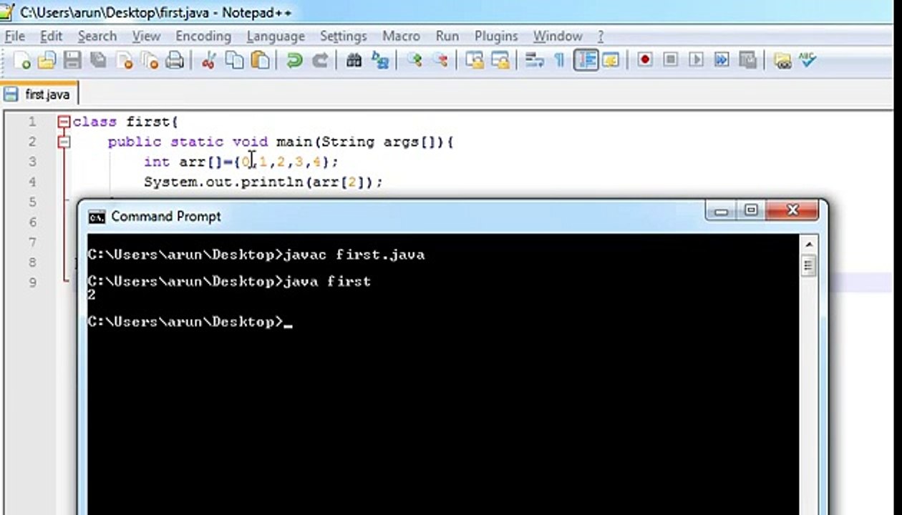Open the Settings menu

click(x=343, y=36)
